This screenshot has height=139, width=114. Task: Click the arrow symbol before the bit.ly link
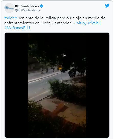coord(74,23)
